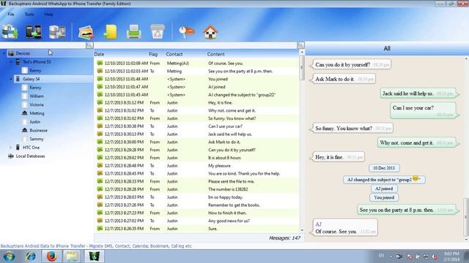469x263 pixels.
Task: Launch Internet Explorer from taskbar
Action: click(31, 256)
